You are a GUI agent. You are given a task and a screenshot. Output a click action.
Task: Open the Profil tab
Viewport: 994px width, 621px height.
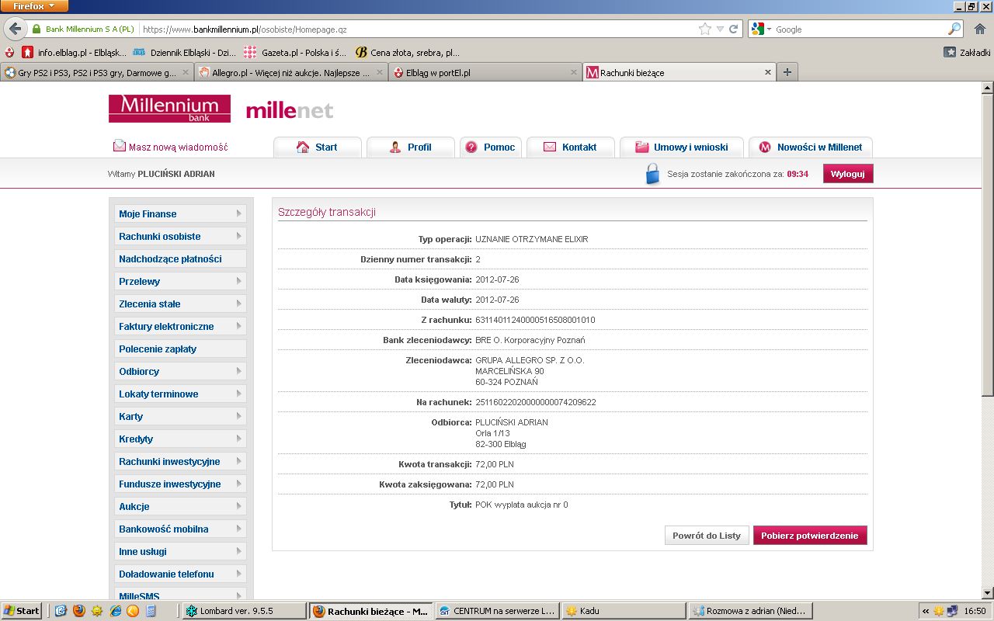pos(410,147)
